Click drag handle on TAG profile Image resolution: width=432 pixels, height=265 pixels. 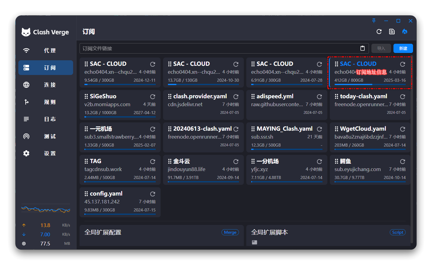point(86,161)
